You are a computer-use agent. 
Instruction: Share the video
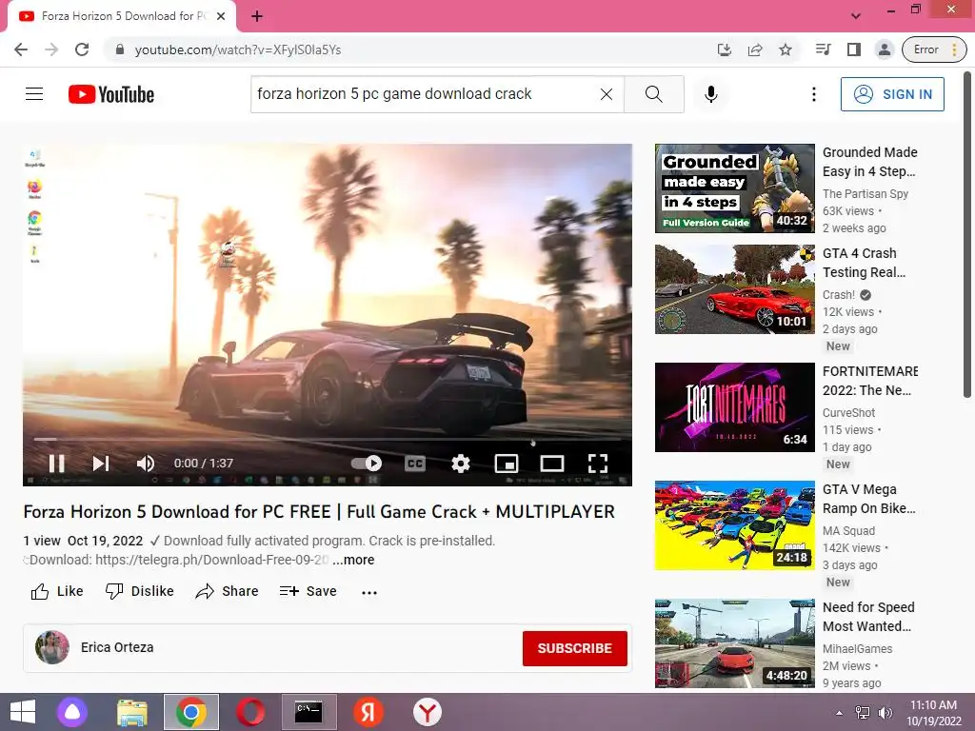click(x=227, y=591)
